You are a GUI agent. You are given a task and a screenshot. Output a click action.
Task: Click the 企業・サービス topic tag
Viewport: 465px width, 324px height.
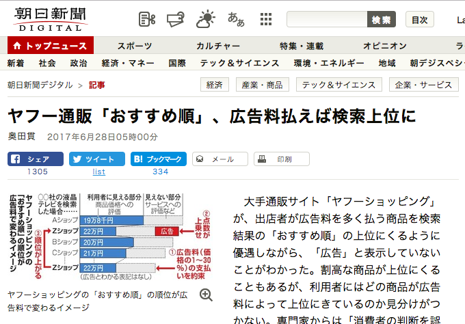click(x=423, y=85)
